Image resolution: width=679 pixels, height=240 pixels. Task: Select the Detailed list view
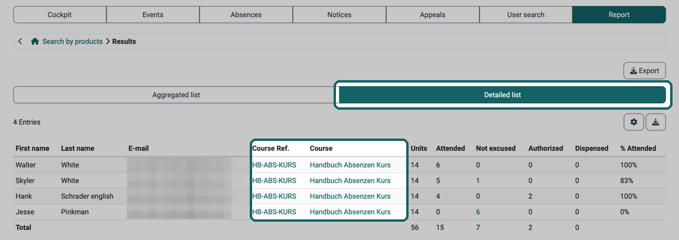502,95
